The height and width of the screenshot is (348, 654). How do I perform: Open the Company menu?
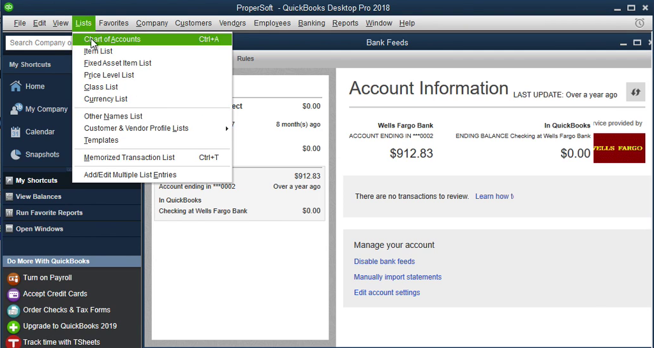pos(152,24)
